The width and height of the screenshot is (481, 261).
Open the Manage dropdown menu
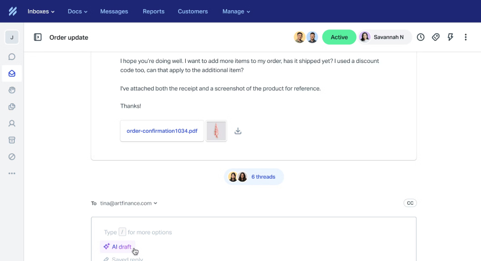[x=236, y=11]
